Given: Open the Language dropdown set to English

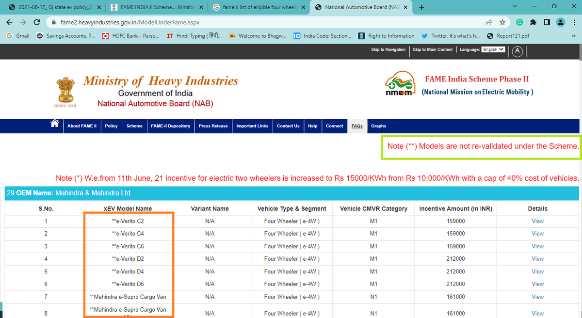Looking at the screenshot, I should [493, 49].
